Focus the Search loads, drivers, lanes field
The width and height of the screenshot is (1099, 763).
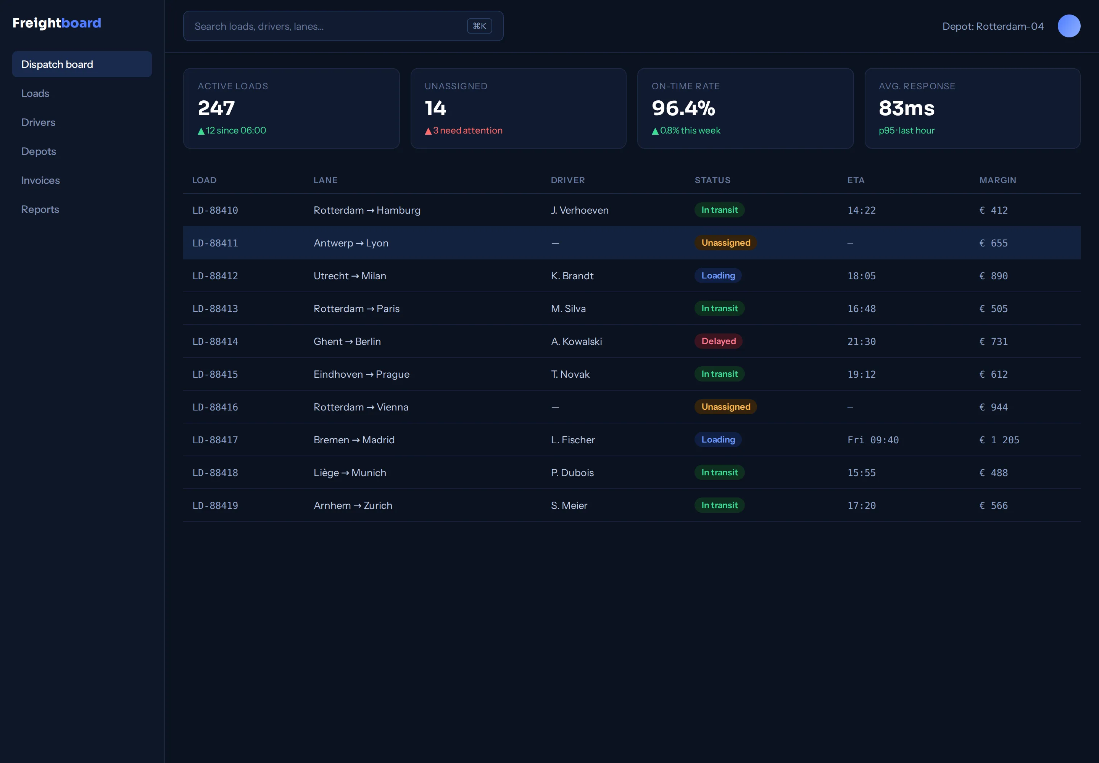343,26
